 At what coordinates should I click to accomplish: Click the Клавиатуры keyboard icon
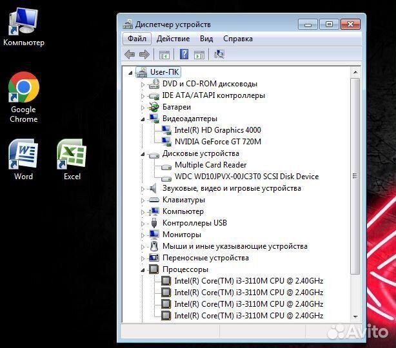coord(153,200)
